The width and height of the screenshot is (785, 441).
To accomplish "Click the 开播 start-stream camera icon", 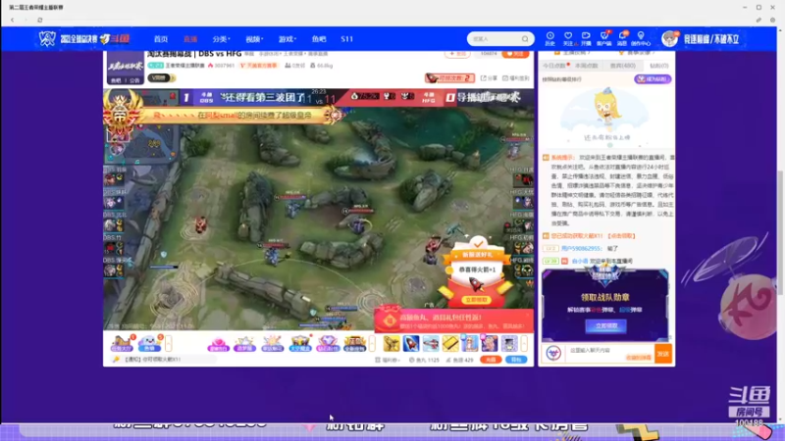I will click(586, 38).
